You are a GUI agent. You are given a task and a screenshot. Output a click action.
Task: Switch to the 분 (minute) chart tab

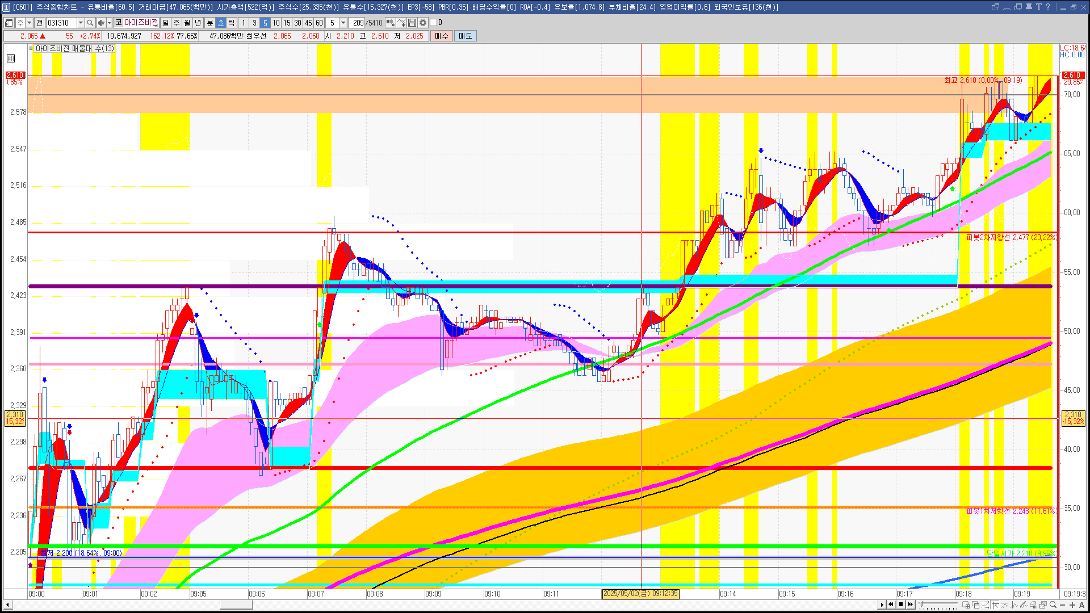click(x=209, y=23)
